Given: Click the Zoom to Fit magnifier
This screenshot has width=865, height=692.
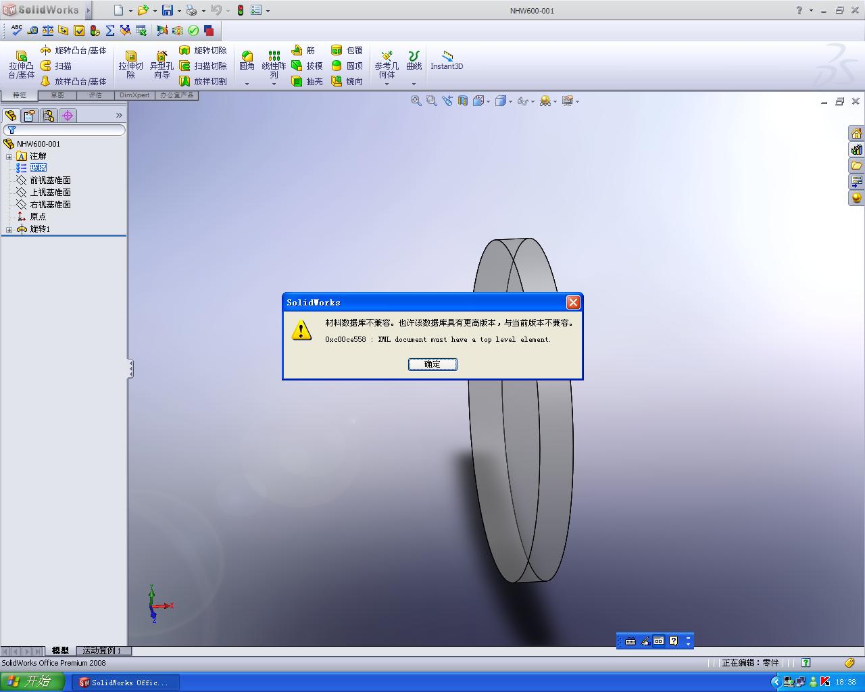Looking at the screenshot, I should coord(416,101).
